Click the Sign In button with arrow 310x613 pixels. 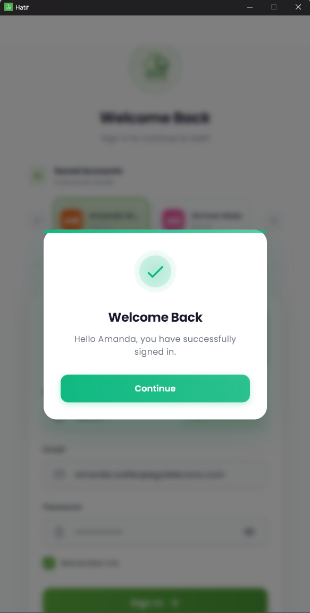[155, 602]
